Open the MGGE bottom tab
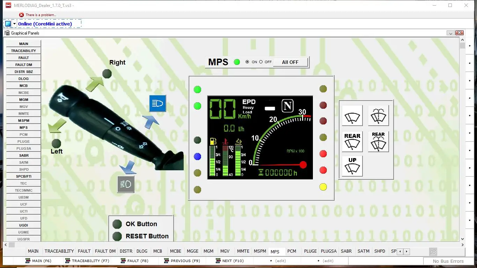The width and height of the screenshot is (477, 268). [192, 251]
